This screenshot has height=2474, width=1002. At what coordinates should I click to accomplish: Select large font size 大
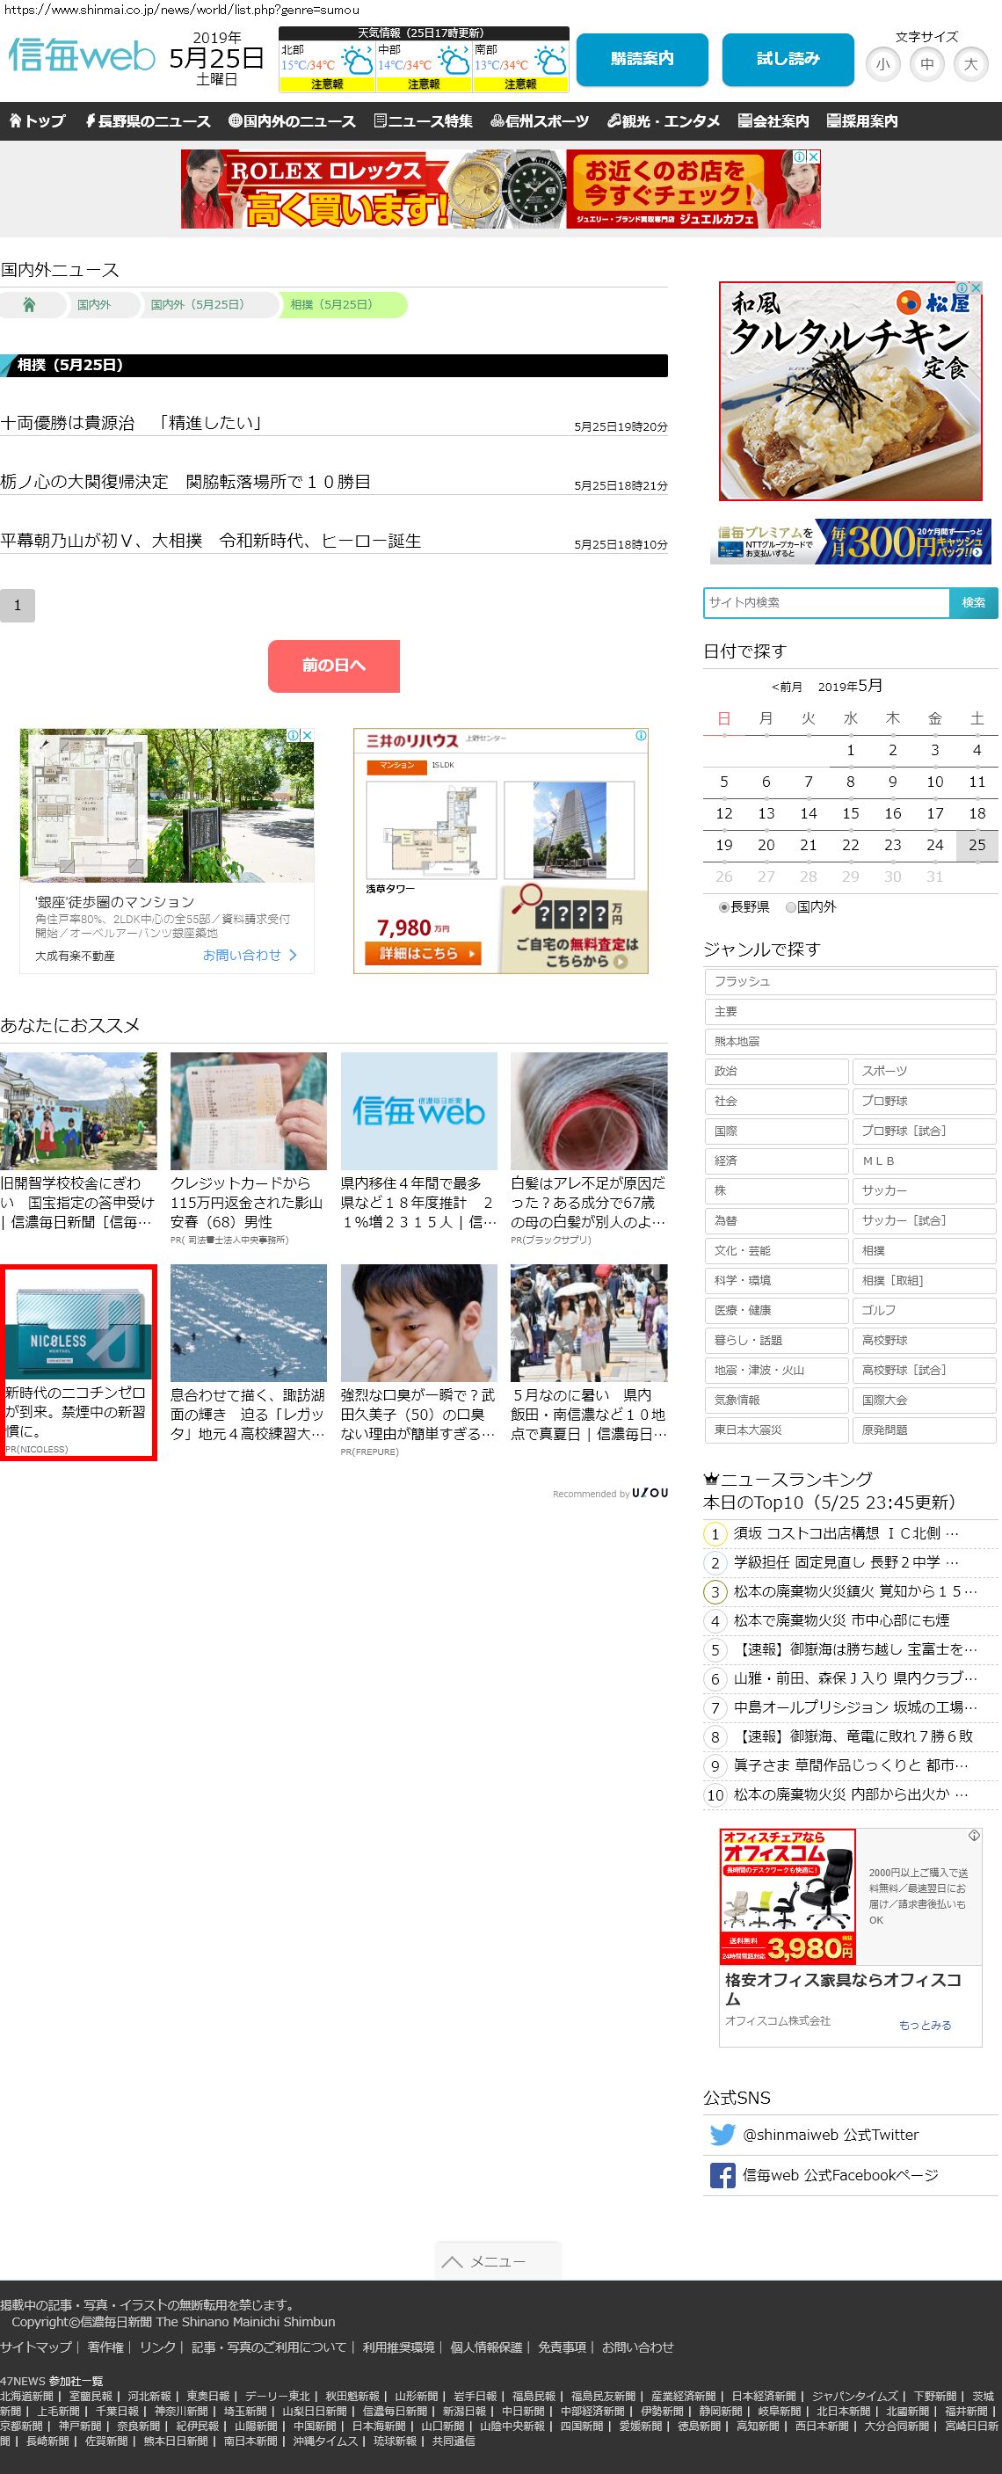[x=970, y=64]
